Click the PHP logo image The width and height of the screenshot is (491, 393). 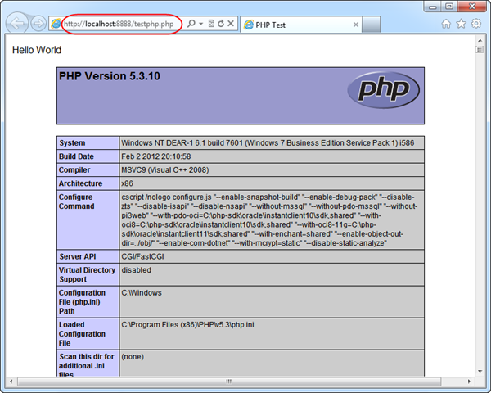pos(383,90)
